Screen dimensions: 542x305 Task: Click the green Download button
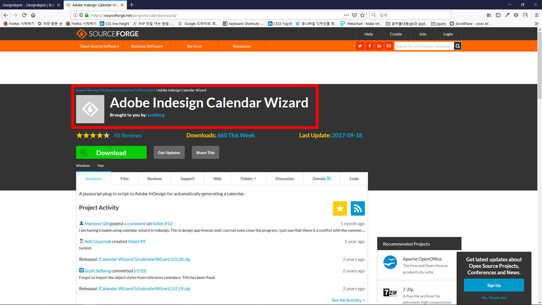111,153
